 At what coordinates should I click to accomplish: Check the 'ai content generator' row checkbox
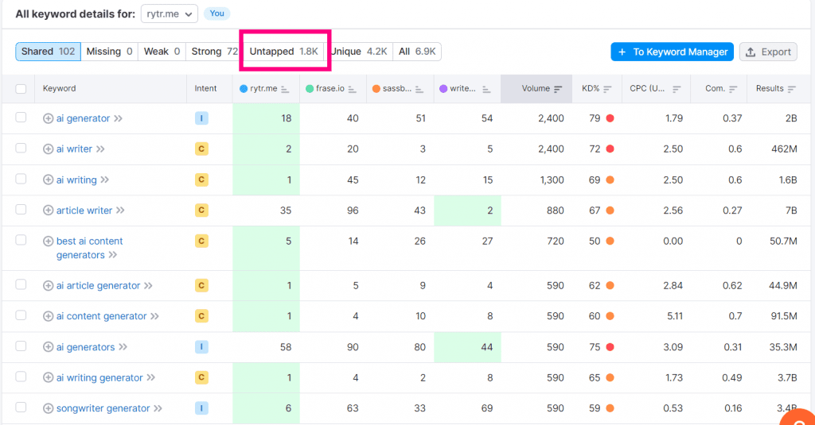click(21, 315)
